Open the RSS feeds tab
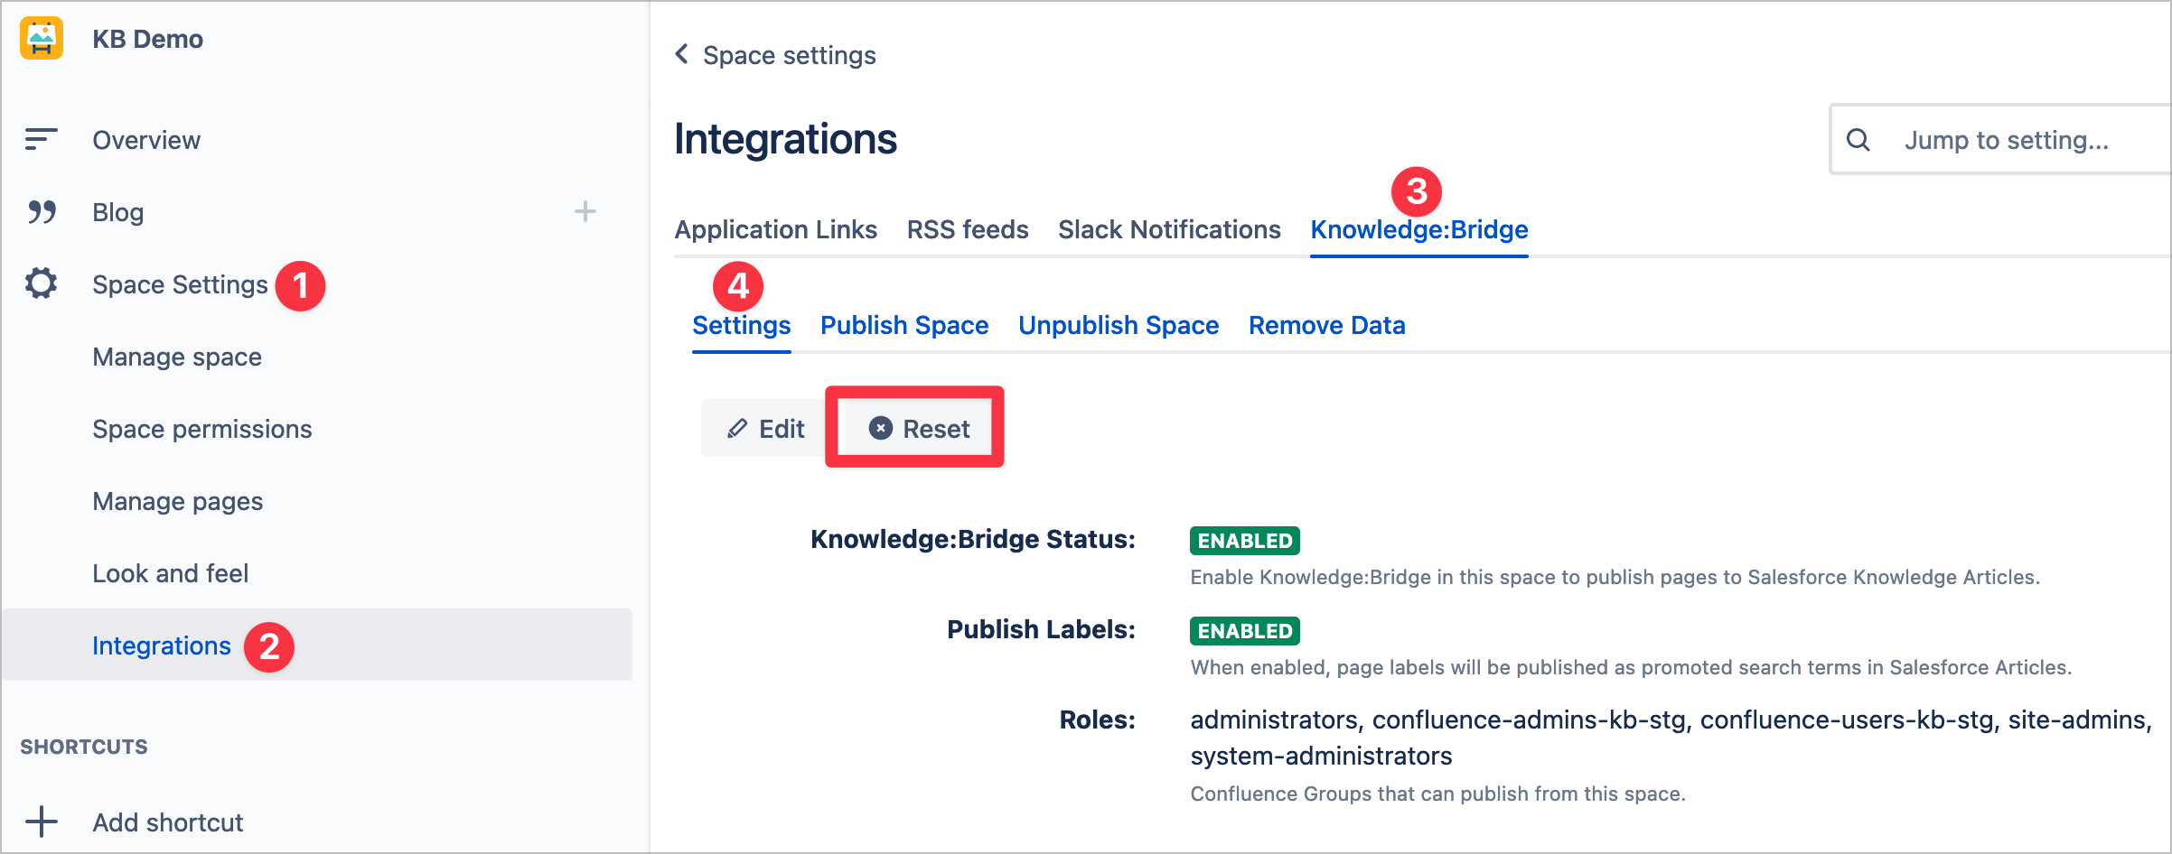The image size is (2172, 854). point(967,229)
